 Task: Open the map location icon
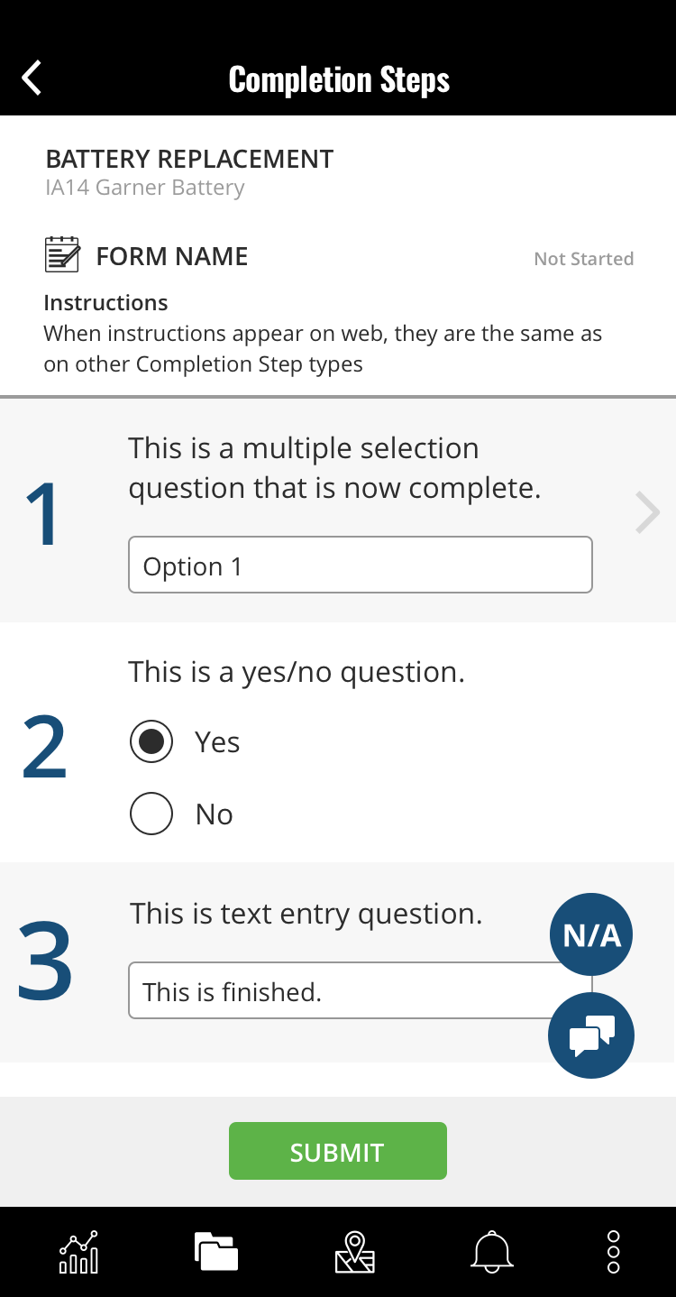355,1252
